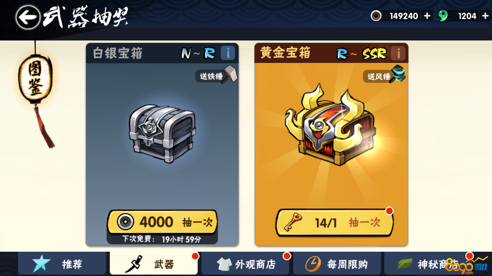Open the 外观商店 tab

point(245,264)
